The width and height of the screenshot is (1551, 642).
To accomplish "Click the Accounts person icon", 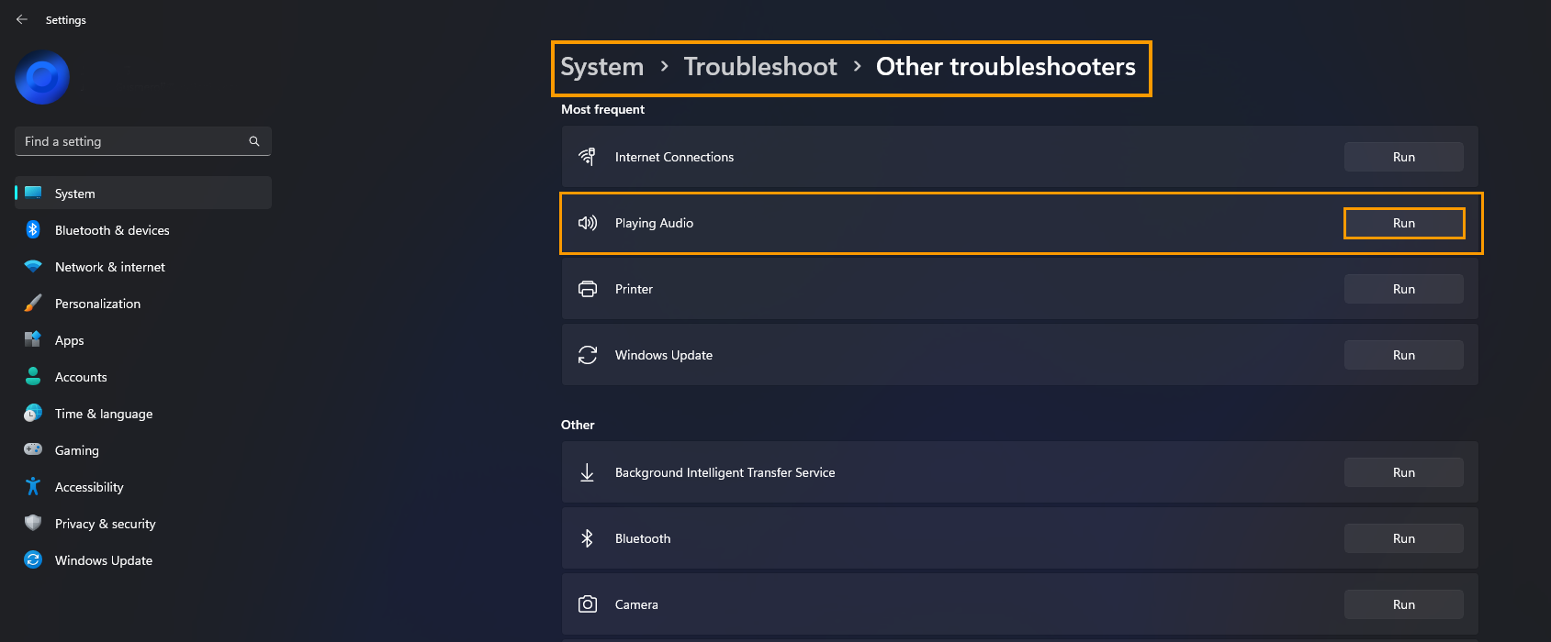I will point(33,376).
